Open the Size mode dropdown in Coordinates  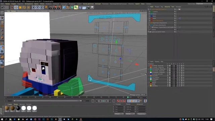click(130, 114)
